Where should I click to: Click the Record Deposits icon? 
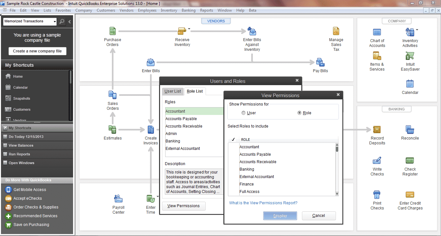(377, 129)
